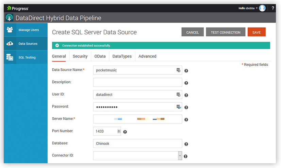
Task: Click the 'DataDirect Hybrid Data Pipeline' title text
Action: (59, 18)
